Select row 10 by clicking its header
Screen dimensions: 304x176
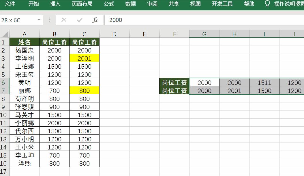pyautogui.click(x=4, y=115)
